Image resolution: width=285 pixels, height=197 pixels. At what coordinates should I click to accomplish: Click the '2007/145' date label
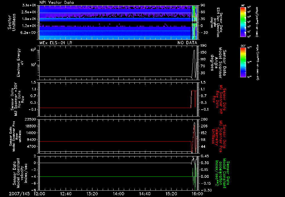pos(19,194)
